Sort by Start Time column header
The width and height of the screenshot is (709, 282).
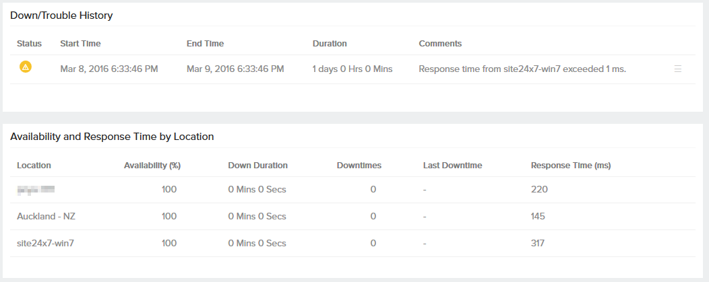tap(80, 44)
